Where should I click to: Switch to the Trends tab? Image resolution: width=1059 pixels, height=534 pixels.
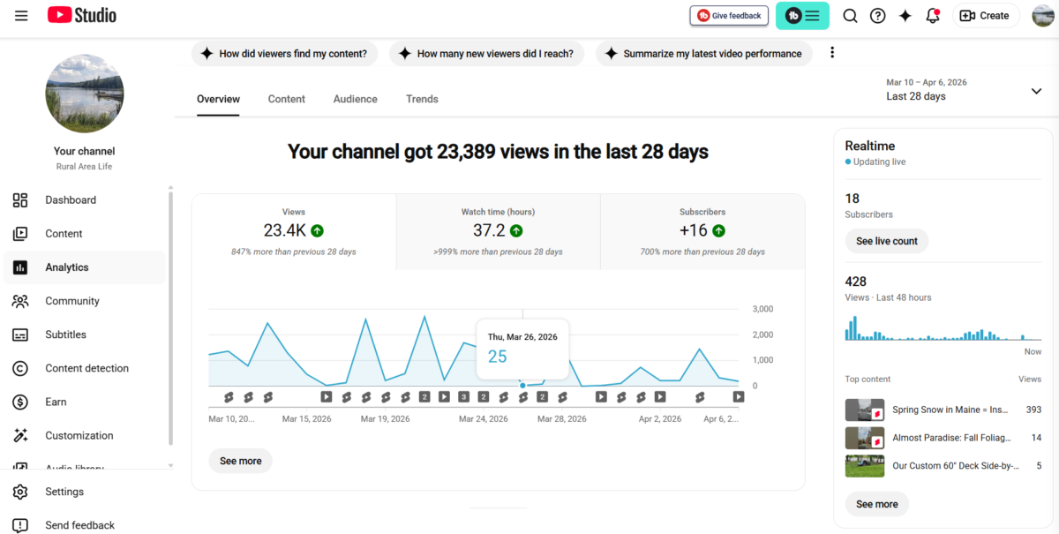coord(422,99)
